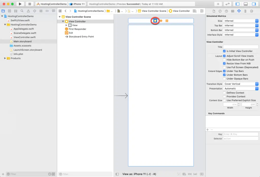This screenshot has height=177, width=260.
Task: Enable Use Full Screen (Deprecated)
Action: [x=224, y=67]
